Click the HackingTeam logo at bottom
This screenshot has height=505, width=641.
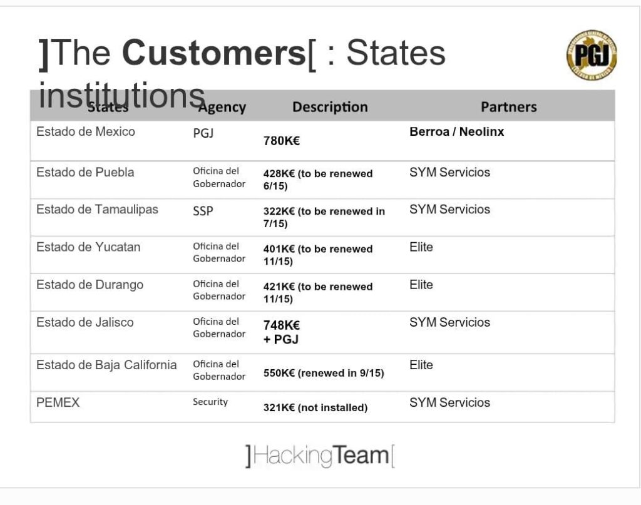tap(320, 456)
